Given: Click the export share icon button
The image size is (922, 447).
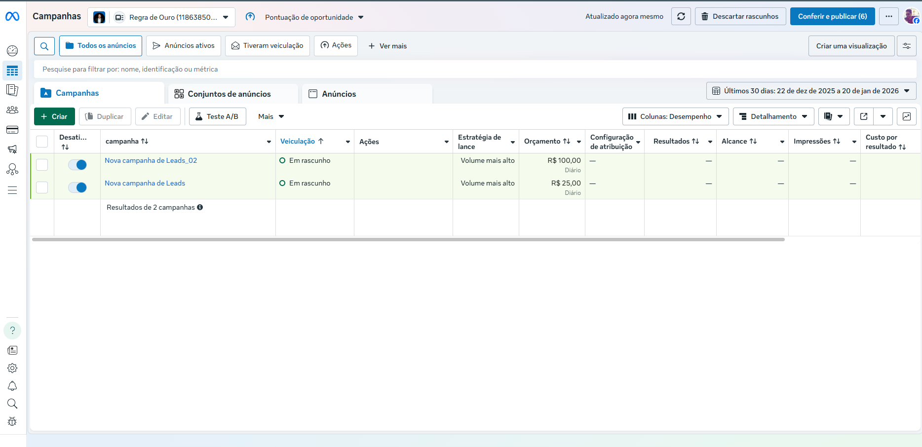Looking at the screenshot, I should click(864, 116).
